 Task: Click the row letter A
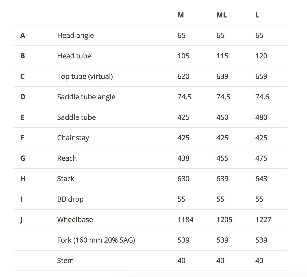[x=22, y=35]
